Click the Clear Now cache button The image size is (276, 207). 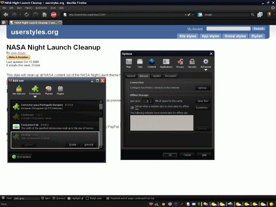coord(203,101)
